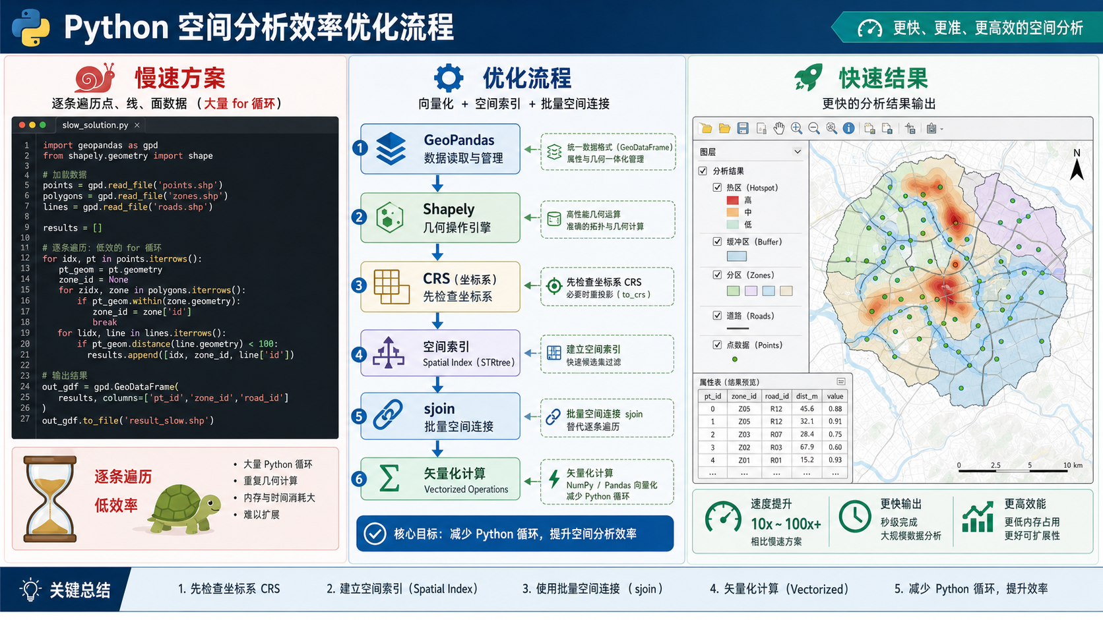The height and width of the screenshot is (620, 1103).
Task: Click the lightbulb icon beside 关键总结
Action: [x=30, y=589]
